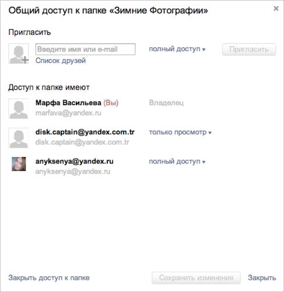The height and width of the screenshot is (292, 284).
Task: Select the bold anyksenya@yandex.ru name
Action: coord(74,161)
